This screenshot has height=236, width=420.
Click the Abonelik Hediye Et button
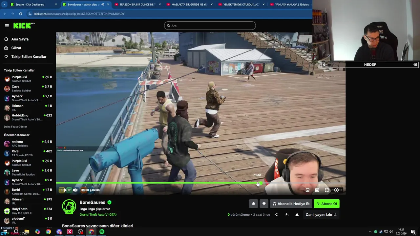tap(291, 204)
